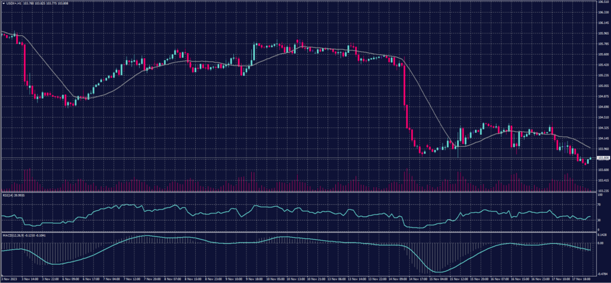This screenshot has width=611, height=283.
Task: Click the 10 Nov 05:00 time marker
Action: click(x=279, y=278)
